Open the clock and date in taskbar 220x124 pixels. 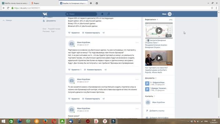[214, 121]
